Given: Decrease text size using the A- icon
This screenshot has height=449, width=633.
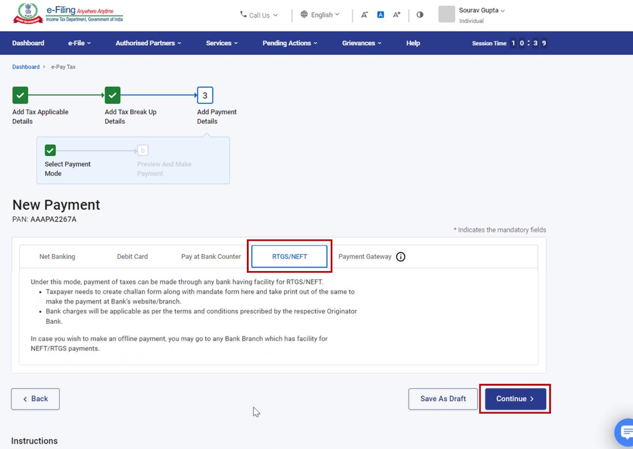Looking at the screenshot, I should coord(365,14).
